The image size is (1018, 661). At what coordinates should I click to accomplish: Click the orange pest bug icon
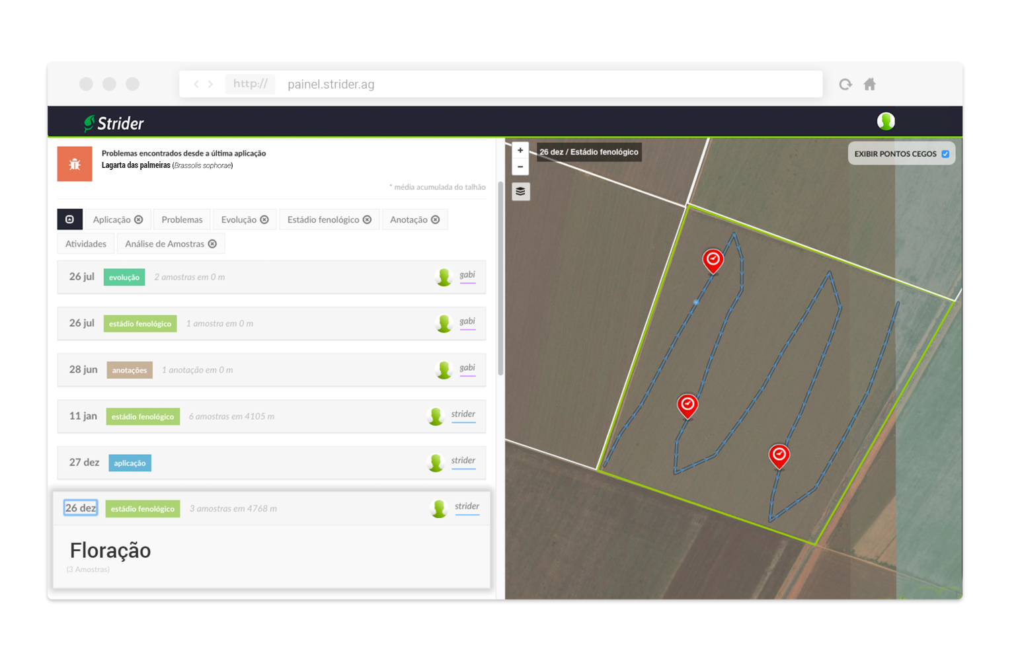[75, 164]
